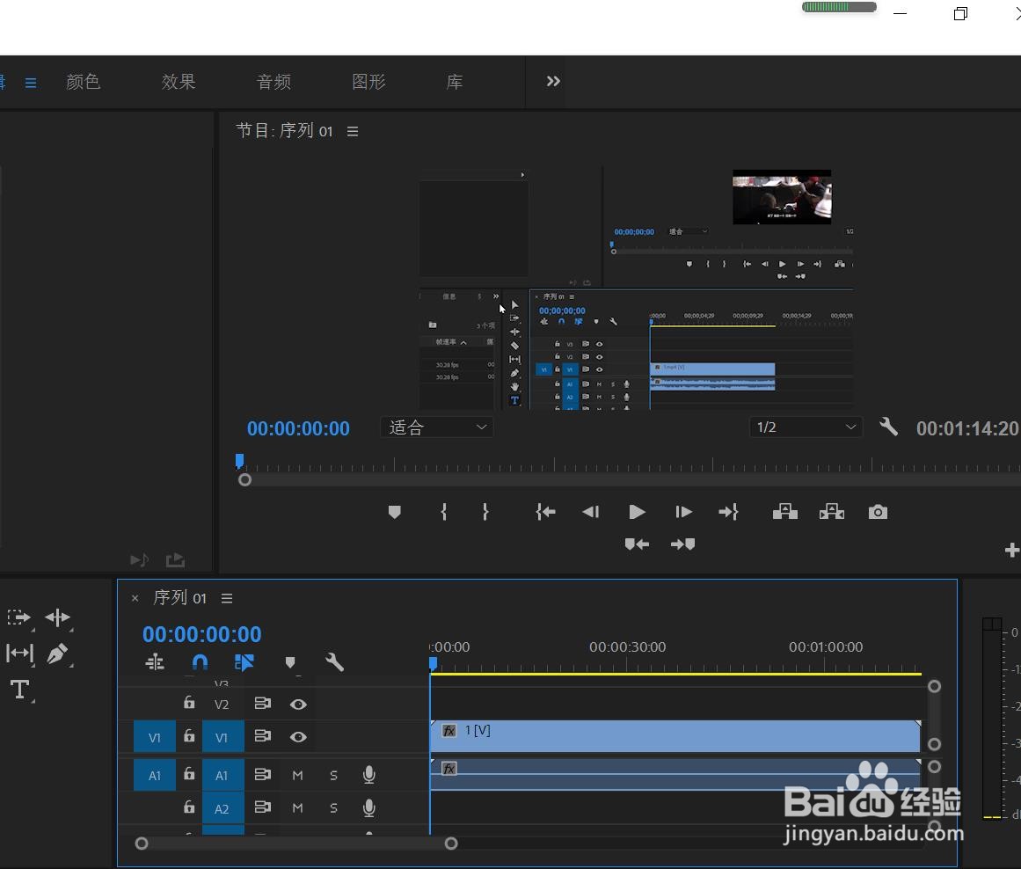Toggle A1 source patching button
Viewport: 1021px width, 869px height.
tap(154, 775)
